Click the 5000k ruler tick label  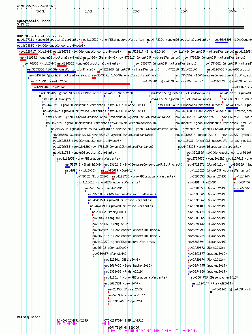tap(40, 12)
